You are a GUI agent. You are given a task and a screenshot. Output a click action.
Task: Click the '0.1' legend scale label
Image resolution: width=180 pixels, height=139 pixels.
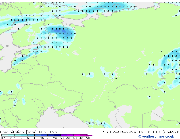click(3, 138)
